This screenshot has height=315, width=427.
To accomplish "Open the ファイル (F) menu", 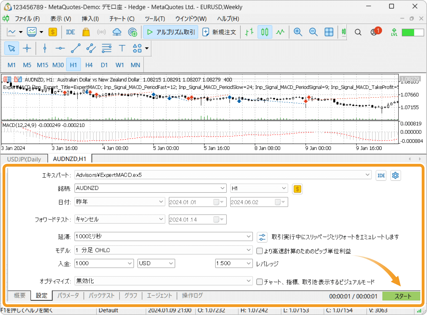I will coord(27,19).
